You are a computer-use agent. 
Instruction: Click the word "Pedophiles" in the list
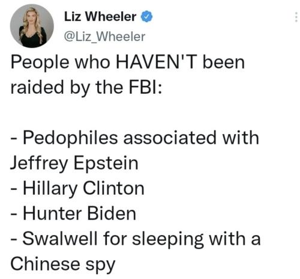[x=70, y=139]
